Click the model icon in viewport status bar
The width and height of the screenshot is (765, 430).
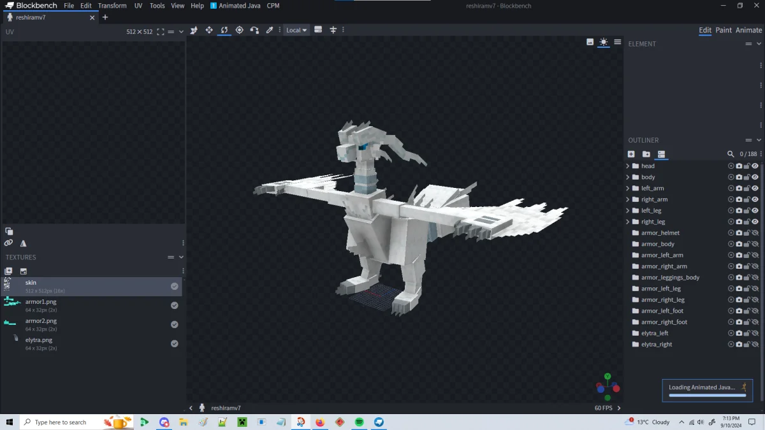pos(202,408)
